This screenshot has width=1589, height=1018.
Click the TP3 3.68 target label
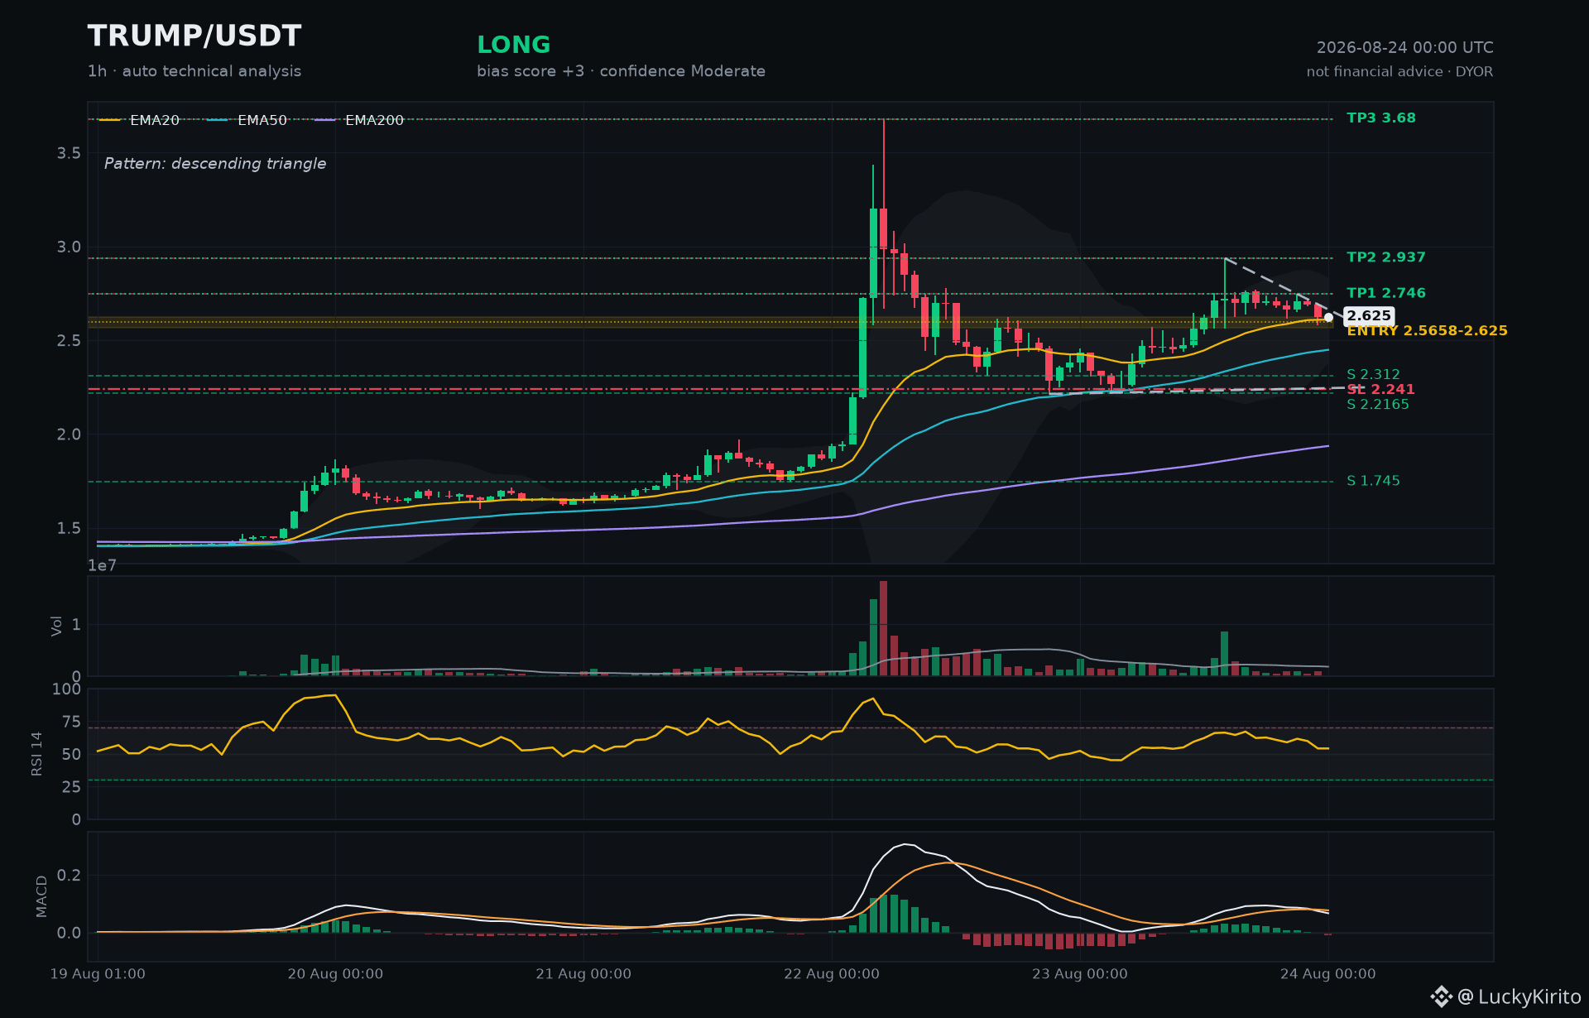coord(1381,118)
